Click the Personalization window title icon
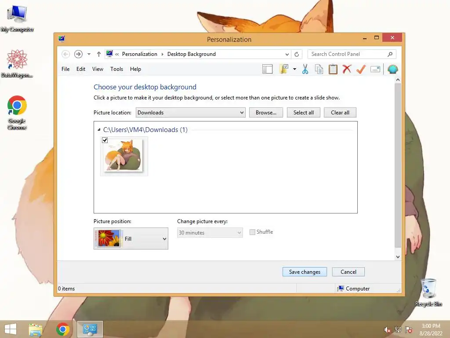 [62, 39]
